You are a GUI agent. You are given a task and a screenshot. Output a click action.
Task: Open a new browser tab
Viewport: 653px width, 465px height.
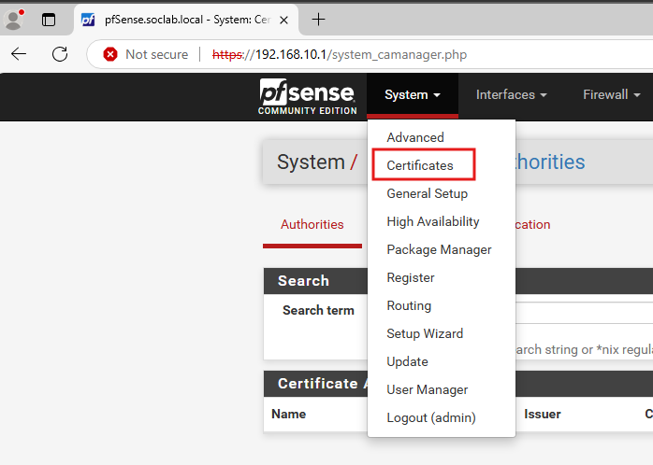tap(318, 19)
